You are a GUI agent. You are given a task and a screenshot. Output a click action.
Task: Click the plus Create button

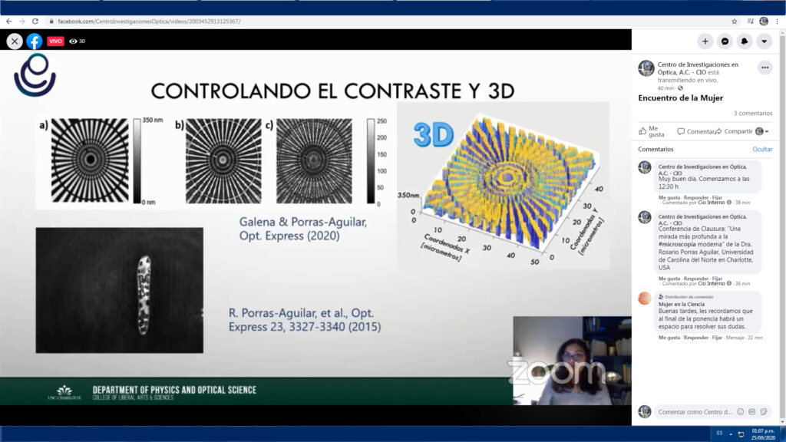pyautogui.click(x=705, y=41)
